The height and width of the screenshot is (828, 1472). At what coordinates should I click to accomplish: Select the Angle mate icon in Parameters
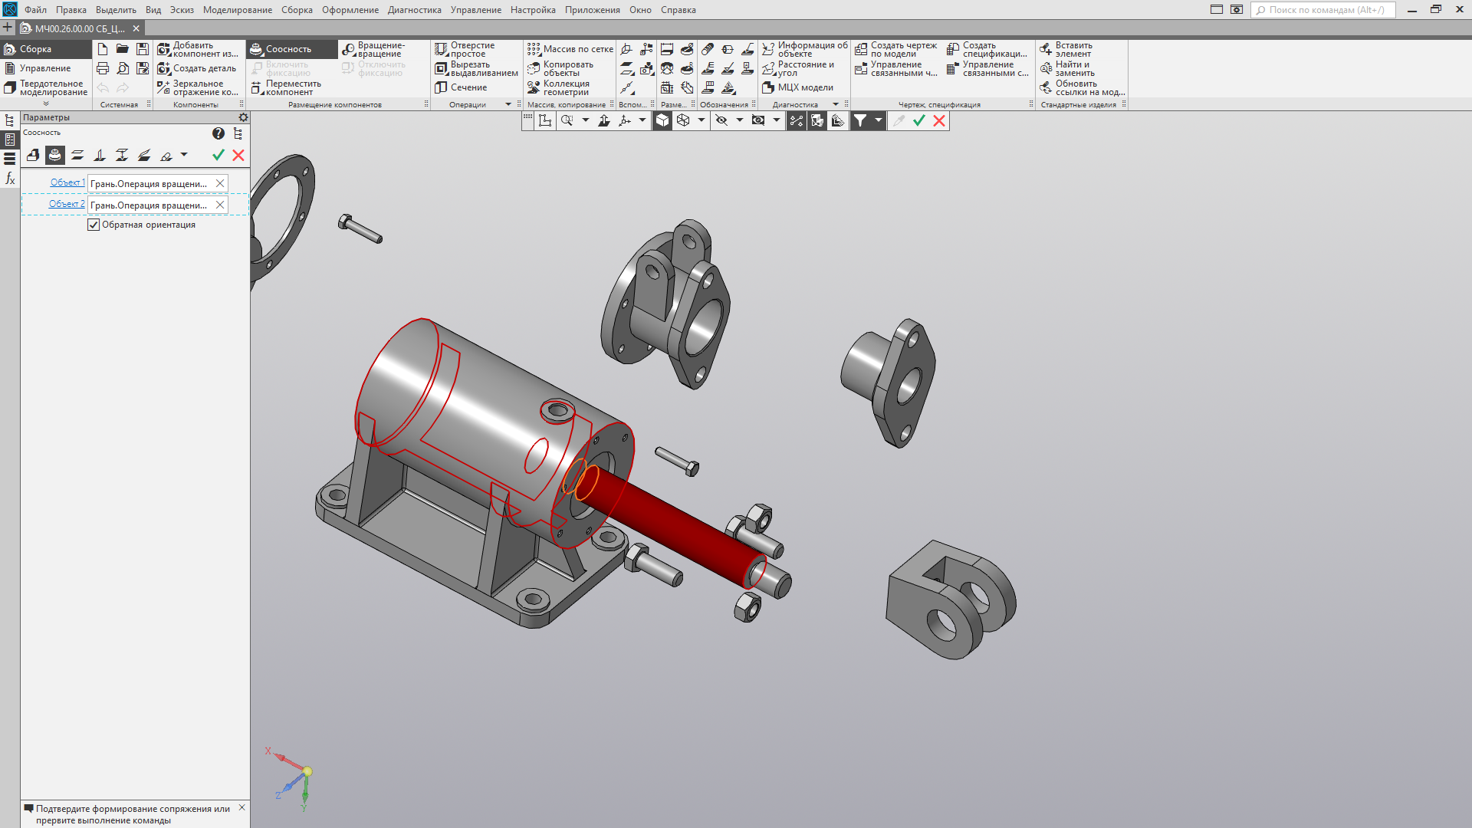[144, 156]
